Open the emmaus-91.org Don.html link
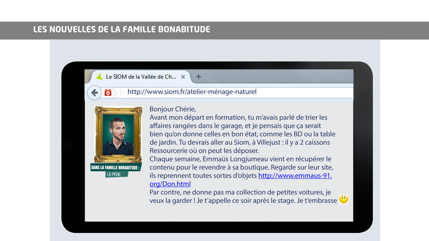 (x=295, y=176)
